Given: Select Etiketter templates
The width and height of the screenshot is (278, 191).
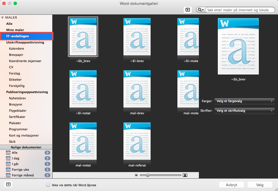Looking at the screenshot, I should click(15, 80).
